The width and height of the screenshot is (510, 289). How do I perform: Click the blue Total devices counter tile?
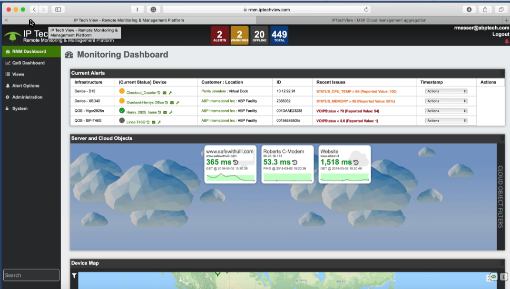pos(279,35)
